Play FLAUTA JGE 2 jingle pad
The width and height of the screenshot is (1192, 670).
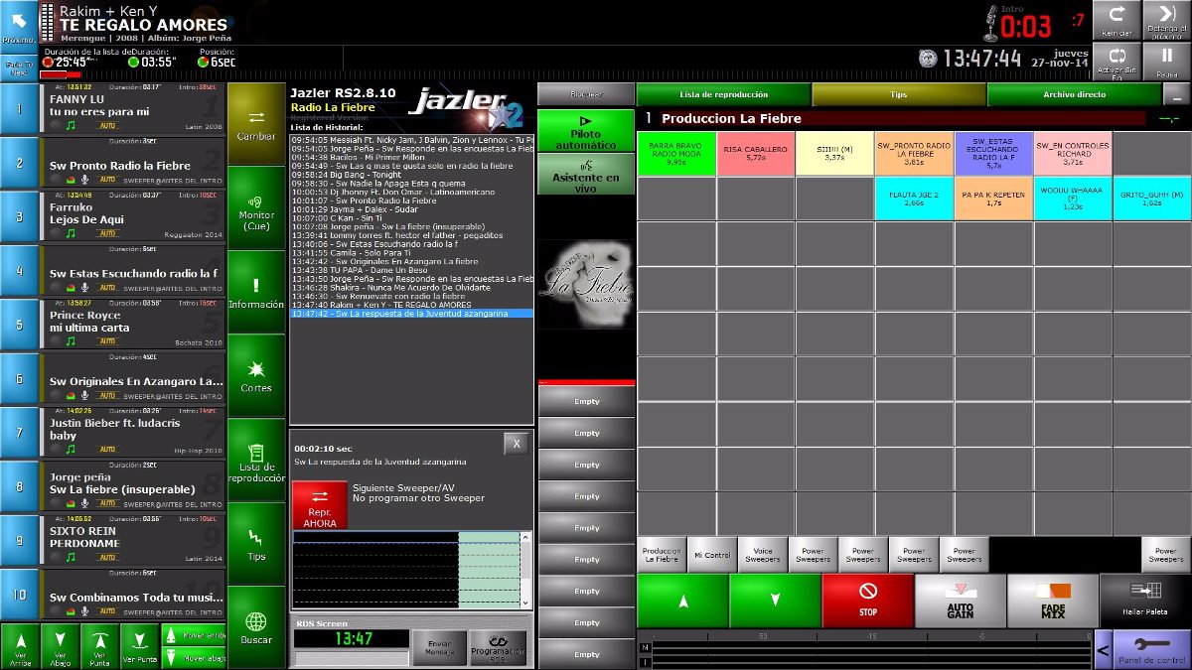coord(914,199)
